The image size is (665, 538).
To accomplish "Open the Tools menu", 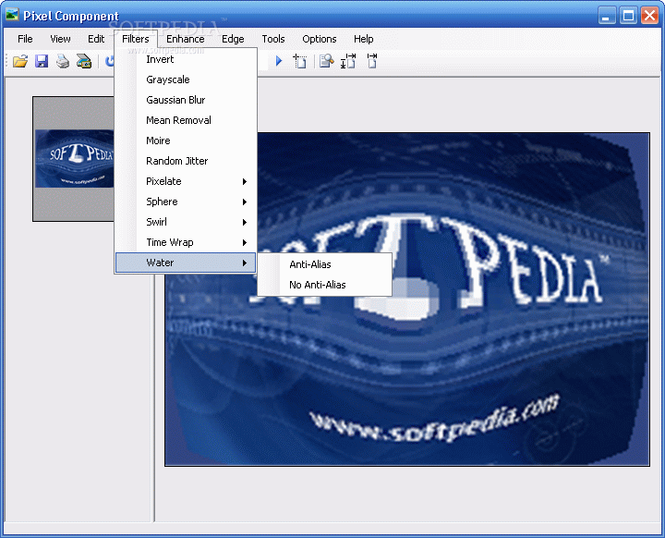I will [x=273, y=39].
